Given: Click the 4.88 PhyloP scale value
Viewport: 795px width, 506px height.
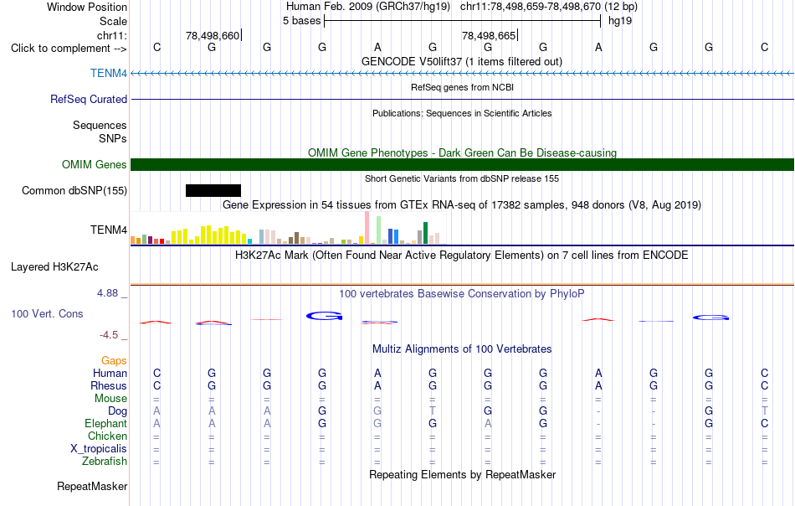Looking at the screenshot, I should pos(107,293).
